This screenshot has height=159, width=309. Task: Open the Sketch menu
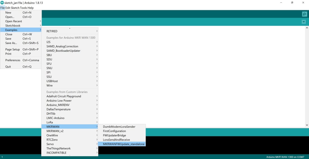15,8
